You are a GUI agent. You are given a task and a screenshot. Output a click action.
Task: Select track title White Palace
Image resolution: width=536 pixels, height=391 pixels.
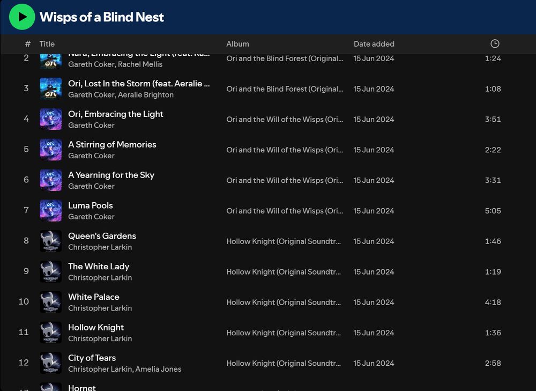tap(94, 297)
